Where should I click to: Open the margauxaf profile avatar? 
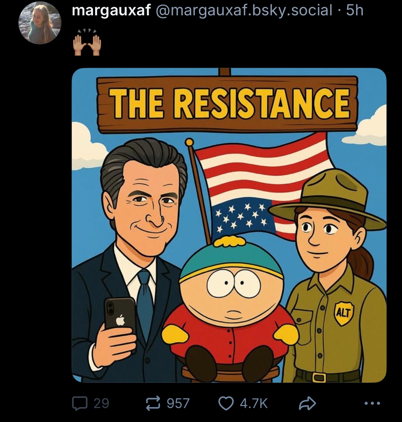pyautogui.click(x=40, y=23)
